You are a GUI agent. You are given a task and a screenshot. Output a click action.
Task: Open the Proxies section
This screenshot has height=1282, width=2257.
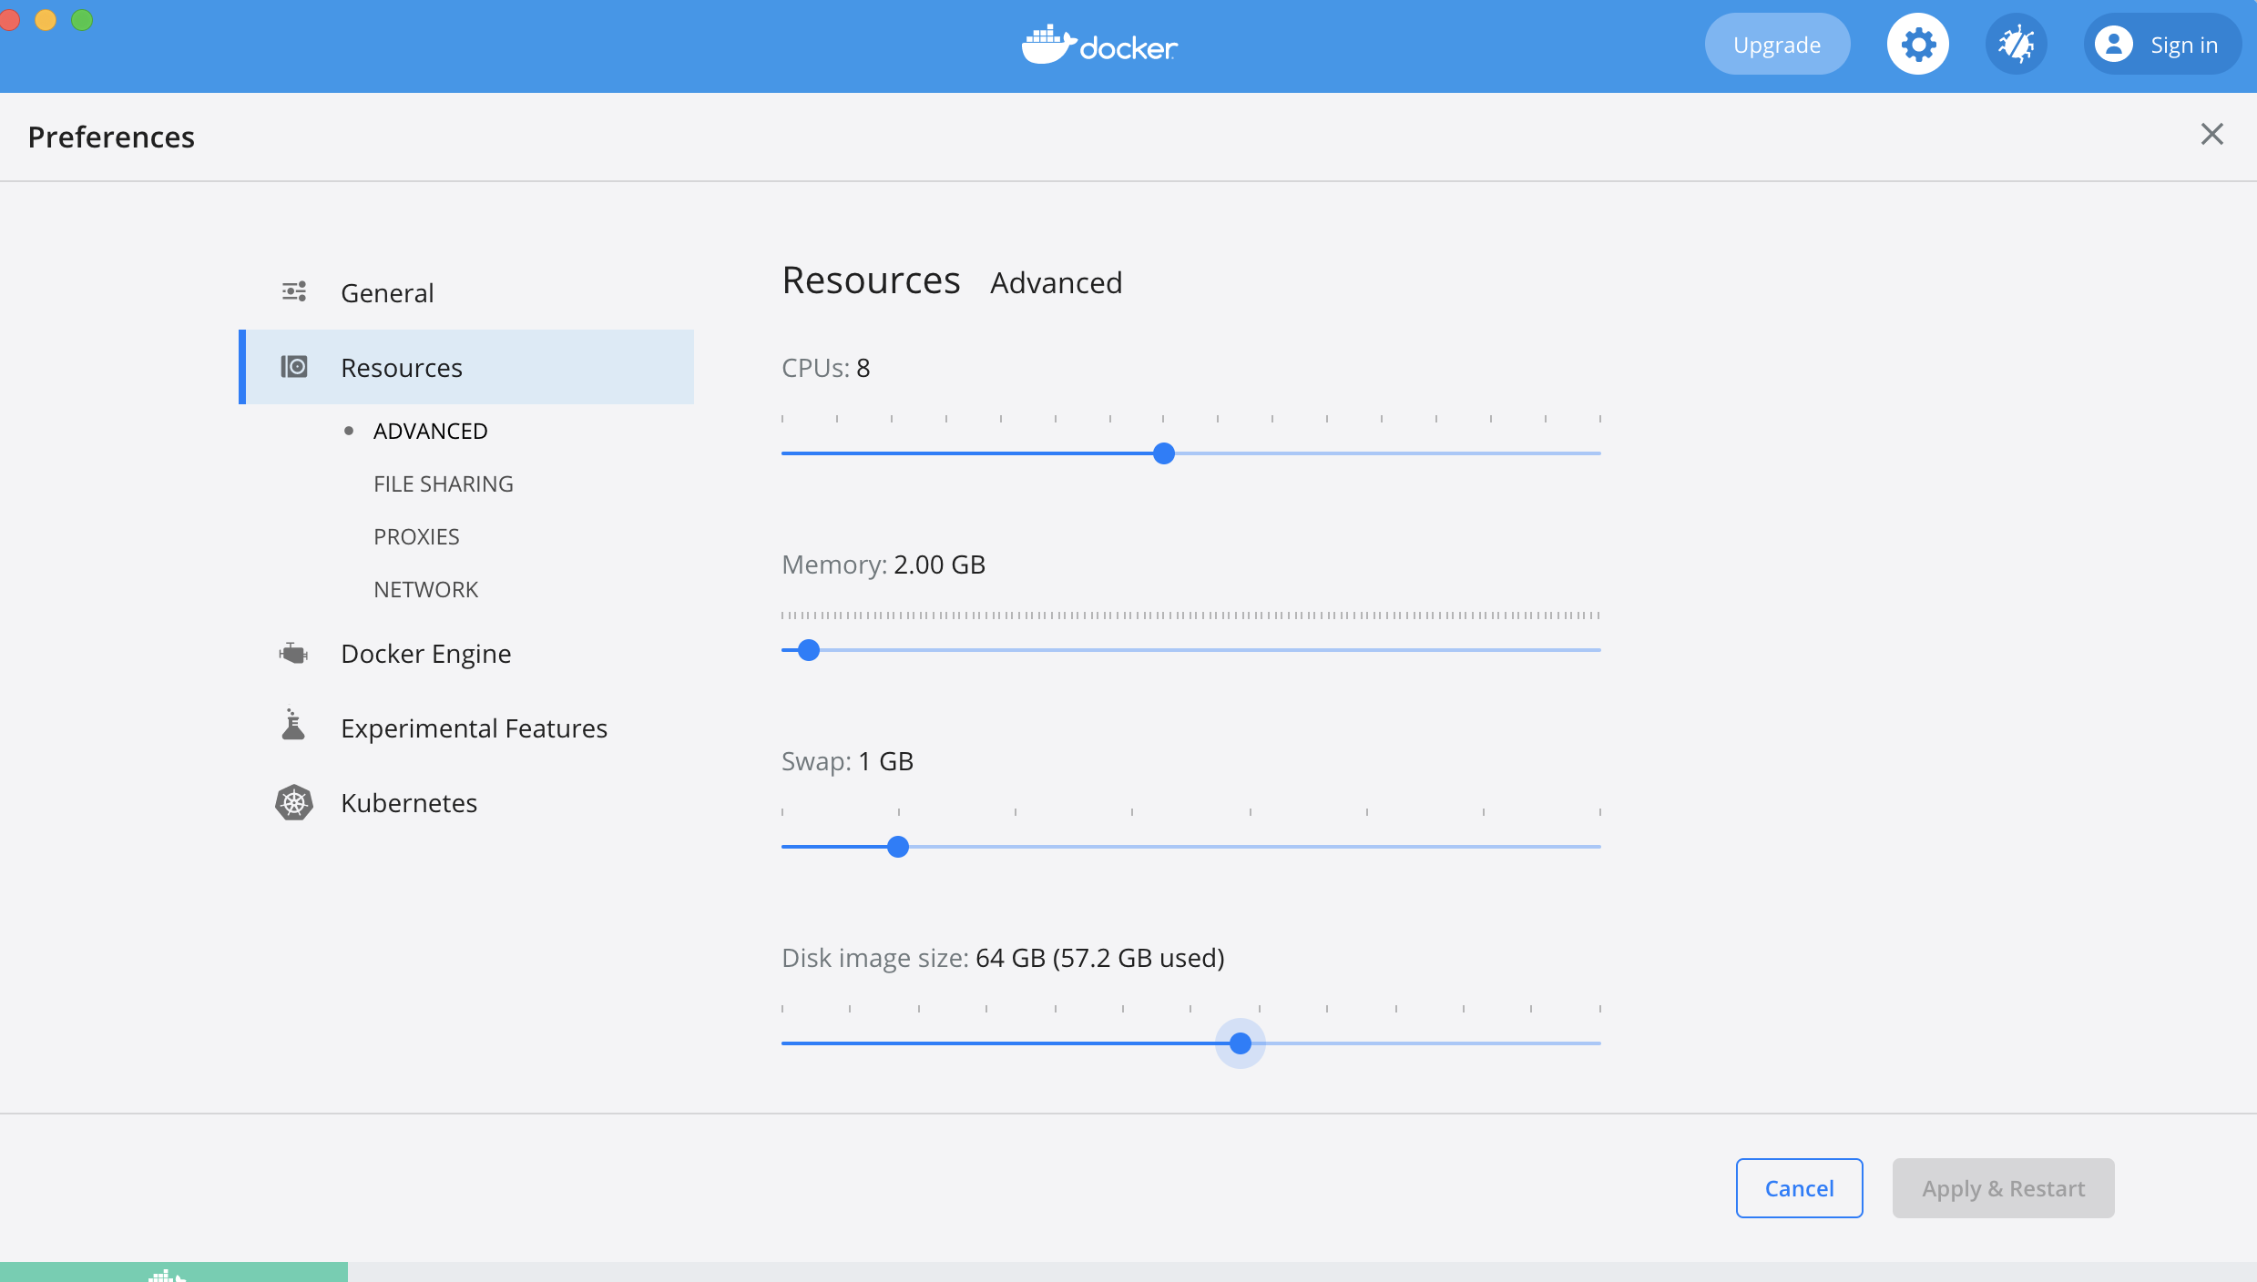(416, 536)
